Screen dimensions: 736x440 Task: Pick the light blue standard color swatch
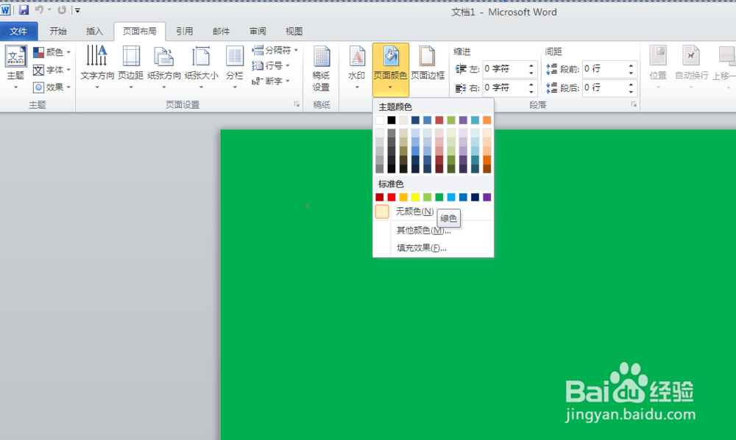[451, 198]
